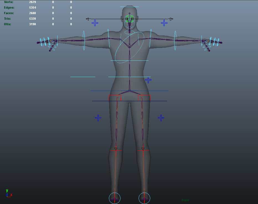Select the cyan line control above head
The image size is (258, 204).
[129, 7]
